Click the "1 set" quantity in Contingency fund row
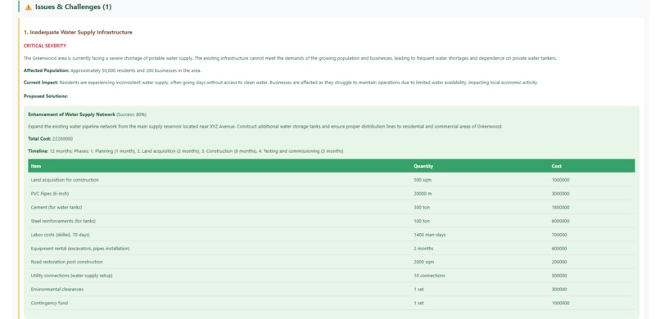Screen dimensions: 660x319 418,303
